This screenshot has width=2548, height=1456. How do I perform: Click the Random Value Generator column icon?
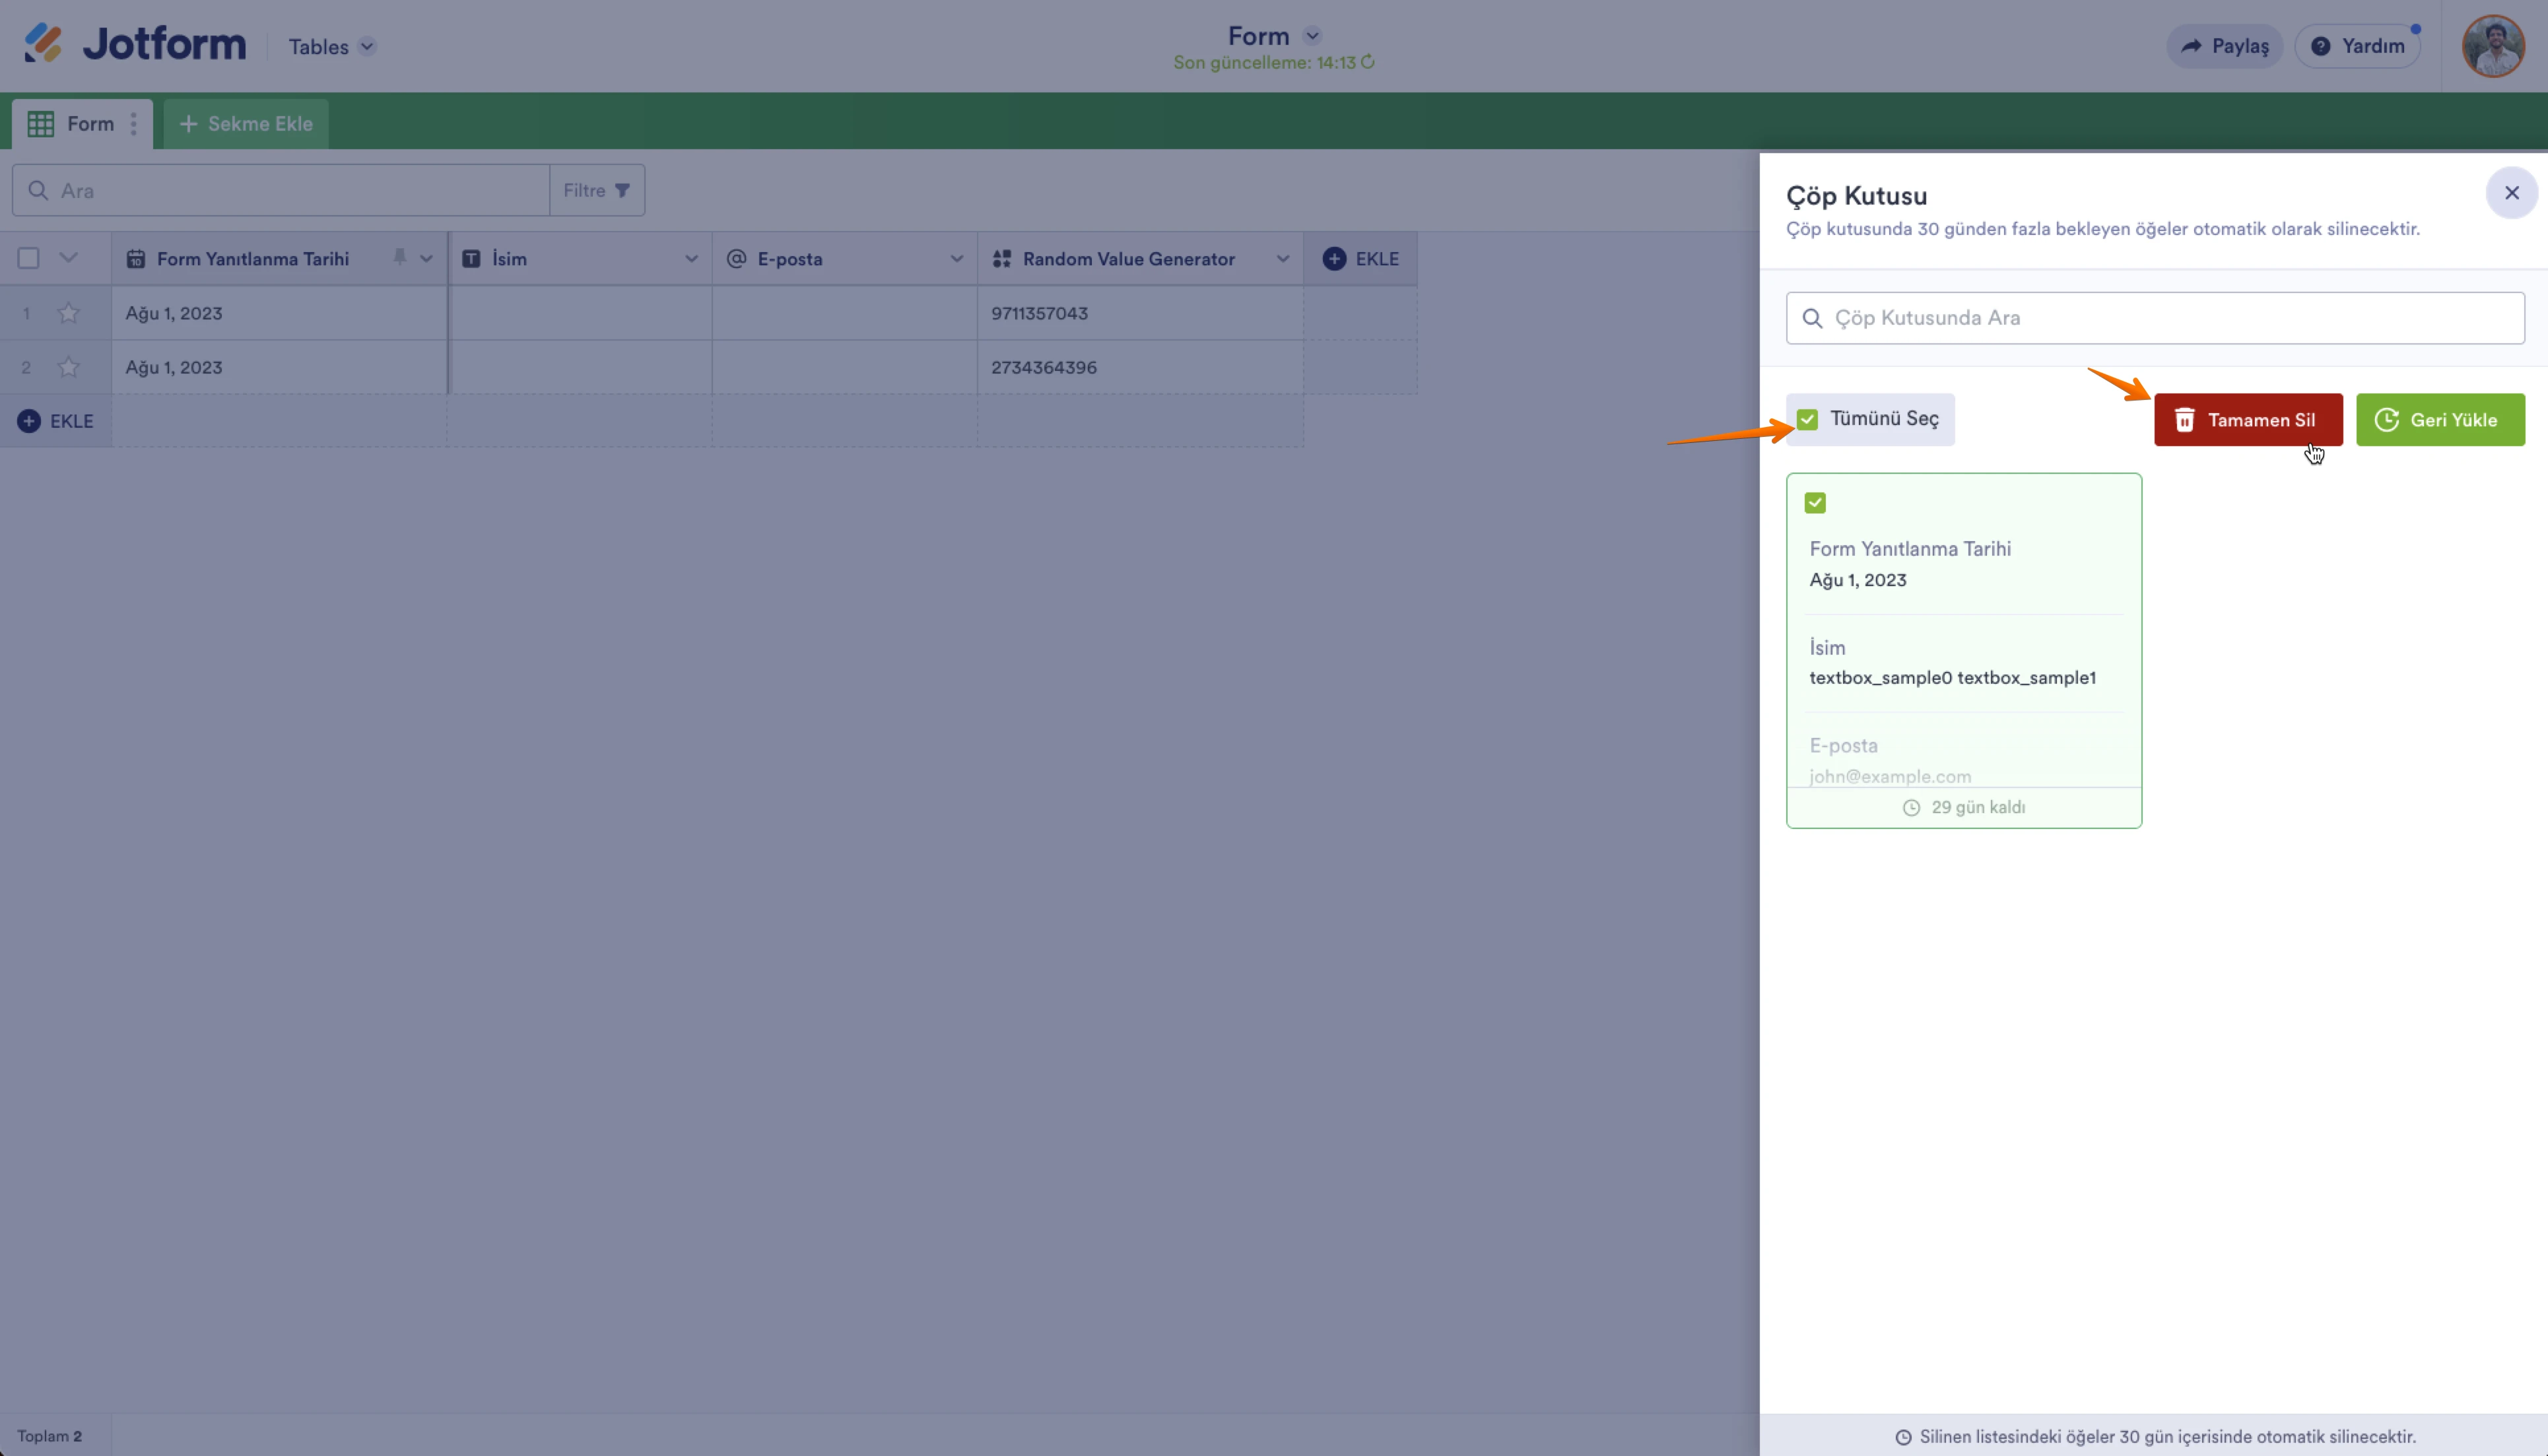(1001, 258)
